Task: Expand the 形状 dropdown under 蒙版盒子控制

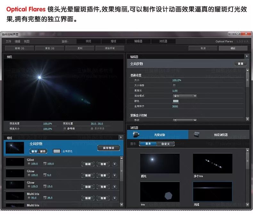Action: (185, 120)
